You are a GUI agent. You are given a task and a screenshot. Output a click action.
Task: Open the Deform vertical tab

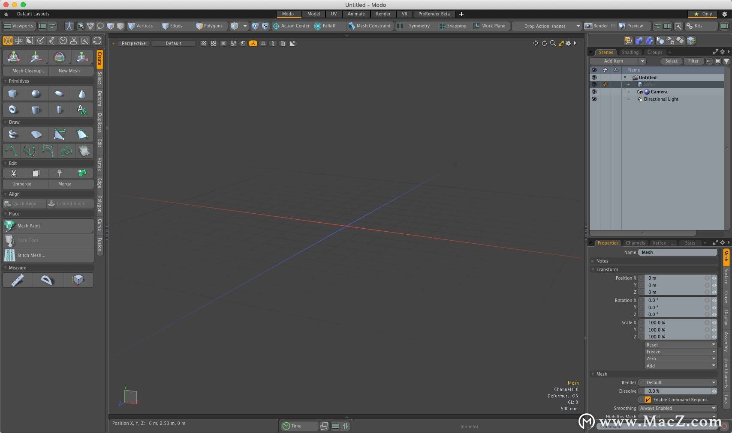(x=99, y=98)
